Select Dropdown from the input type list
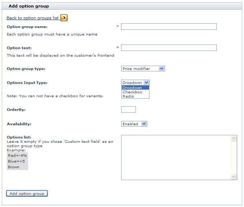This screenshot has width=244, height=207. (135, 88)
